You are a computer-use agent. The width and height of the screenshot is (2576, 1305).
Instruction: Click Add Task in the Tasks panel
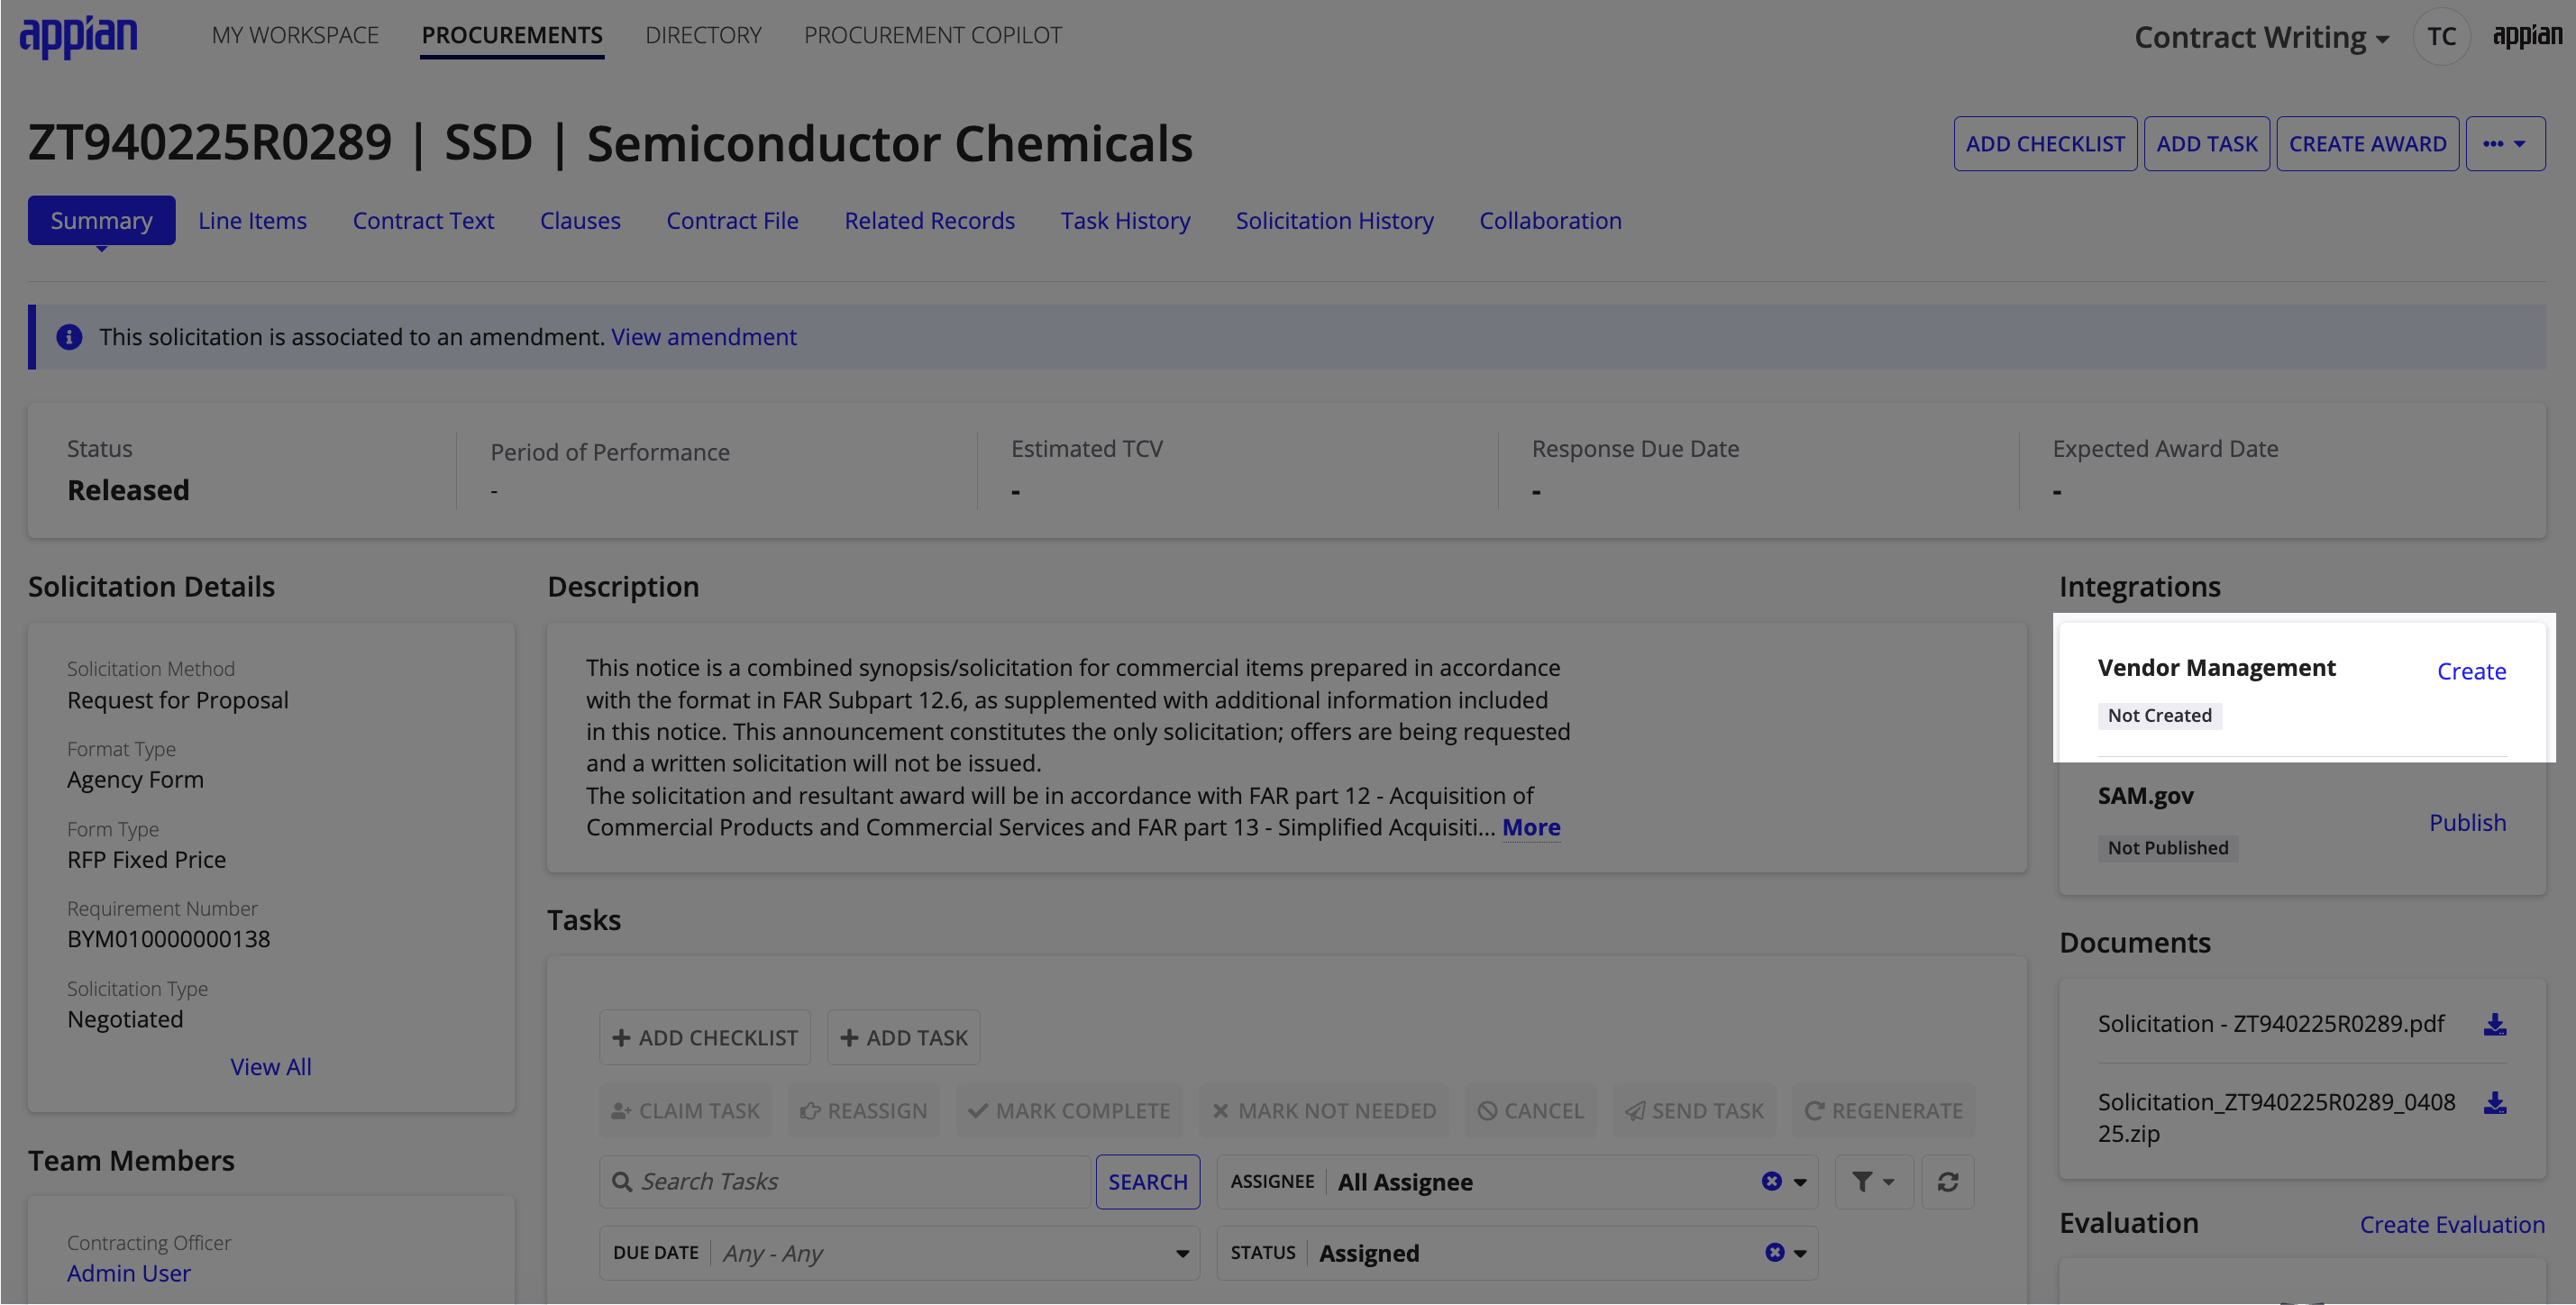click(x=904, y=1038)
